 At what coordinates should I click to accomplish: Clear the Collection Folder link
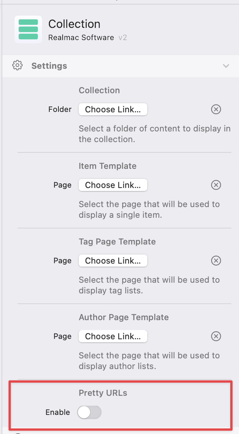point(216,110)
